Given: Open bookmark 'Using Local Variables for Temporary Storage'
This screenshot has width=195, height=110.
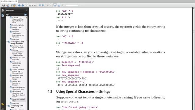Looking at the screenshot, I should pos(16,64).
